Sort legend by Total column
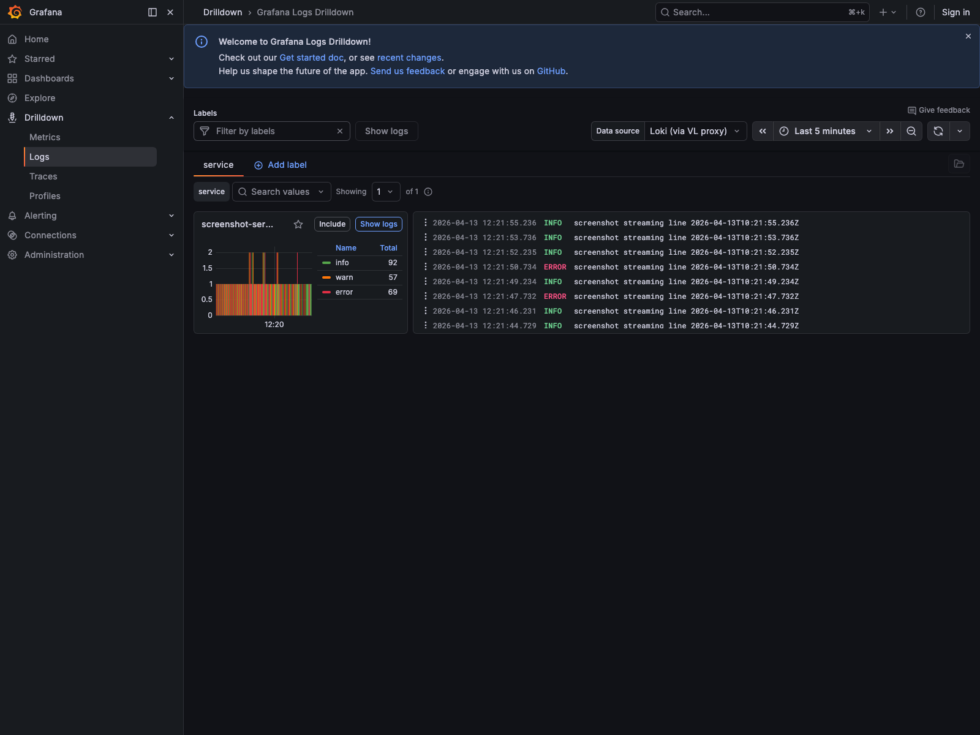 coord(388,248)
